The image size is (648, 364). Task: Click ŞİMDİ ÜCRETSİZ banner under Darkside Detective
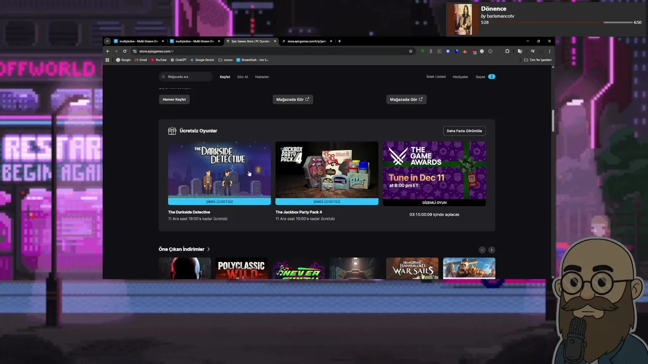[219, 201]
